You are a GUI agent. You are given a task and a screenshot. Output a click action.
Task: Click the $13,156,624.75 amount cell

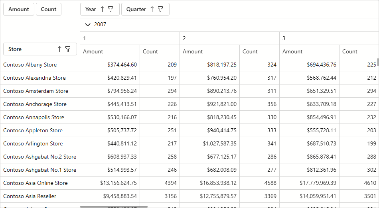click(110, 183)
